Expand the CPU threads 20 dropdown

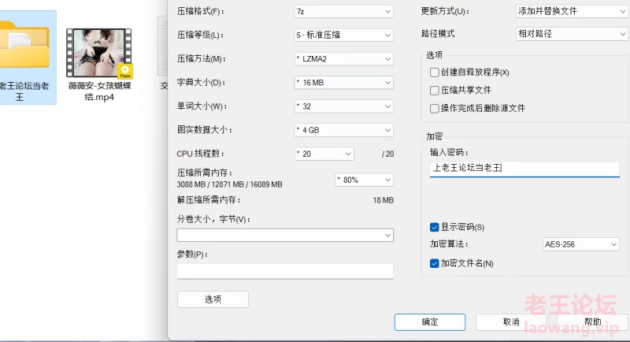[324, 154]
